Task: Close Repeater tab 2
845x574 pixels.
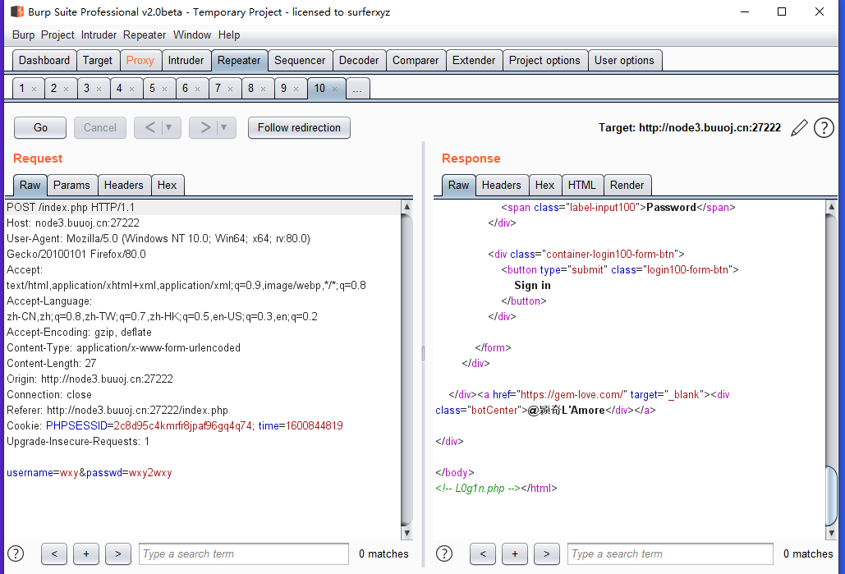Action: click(x=67, y=89)
